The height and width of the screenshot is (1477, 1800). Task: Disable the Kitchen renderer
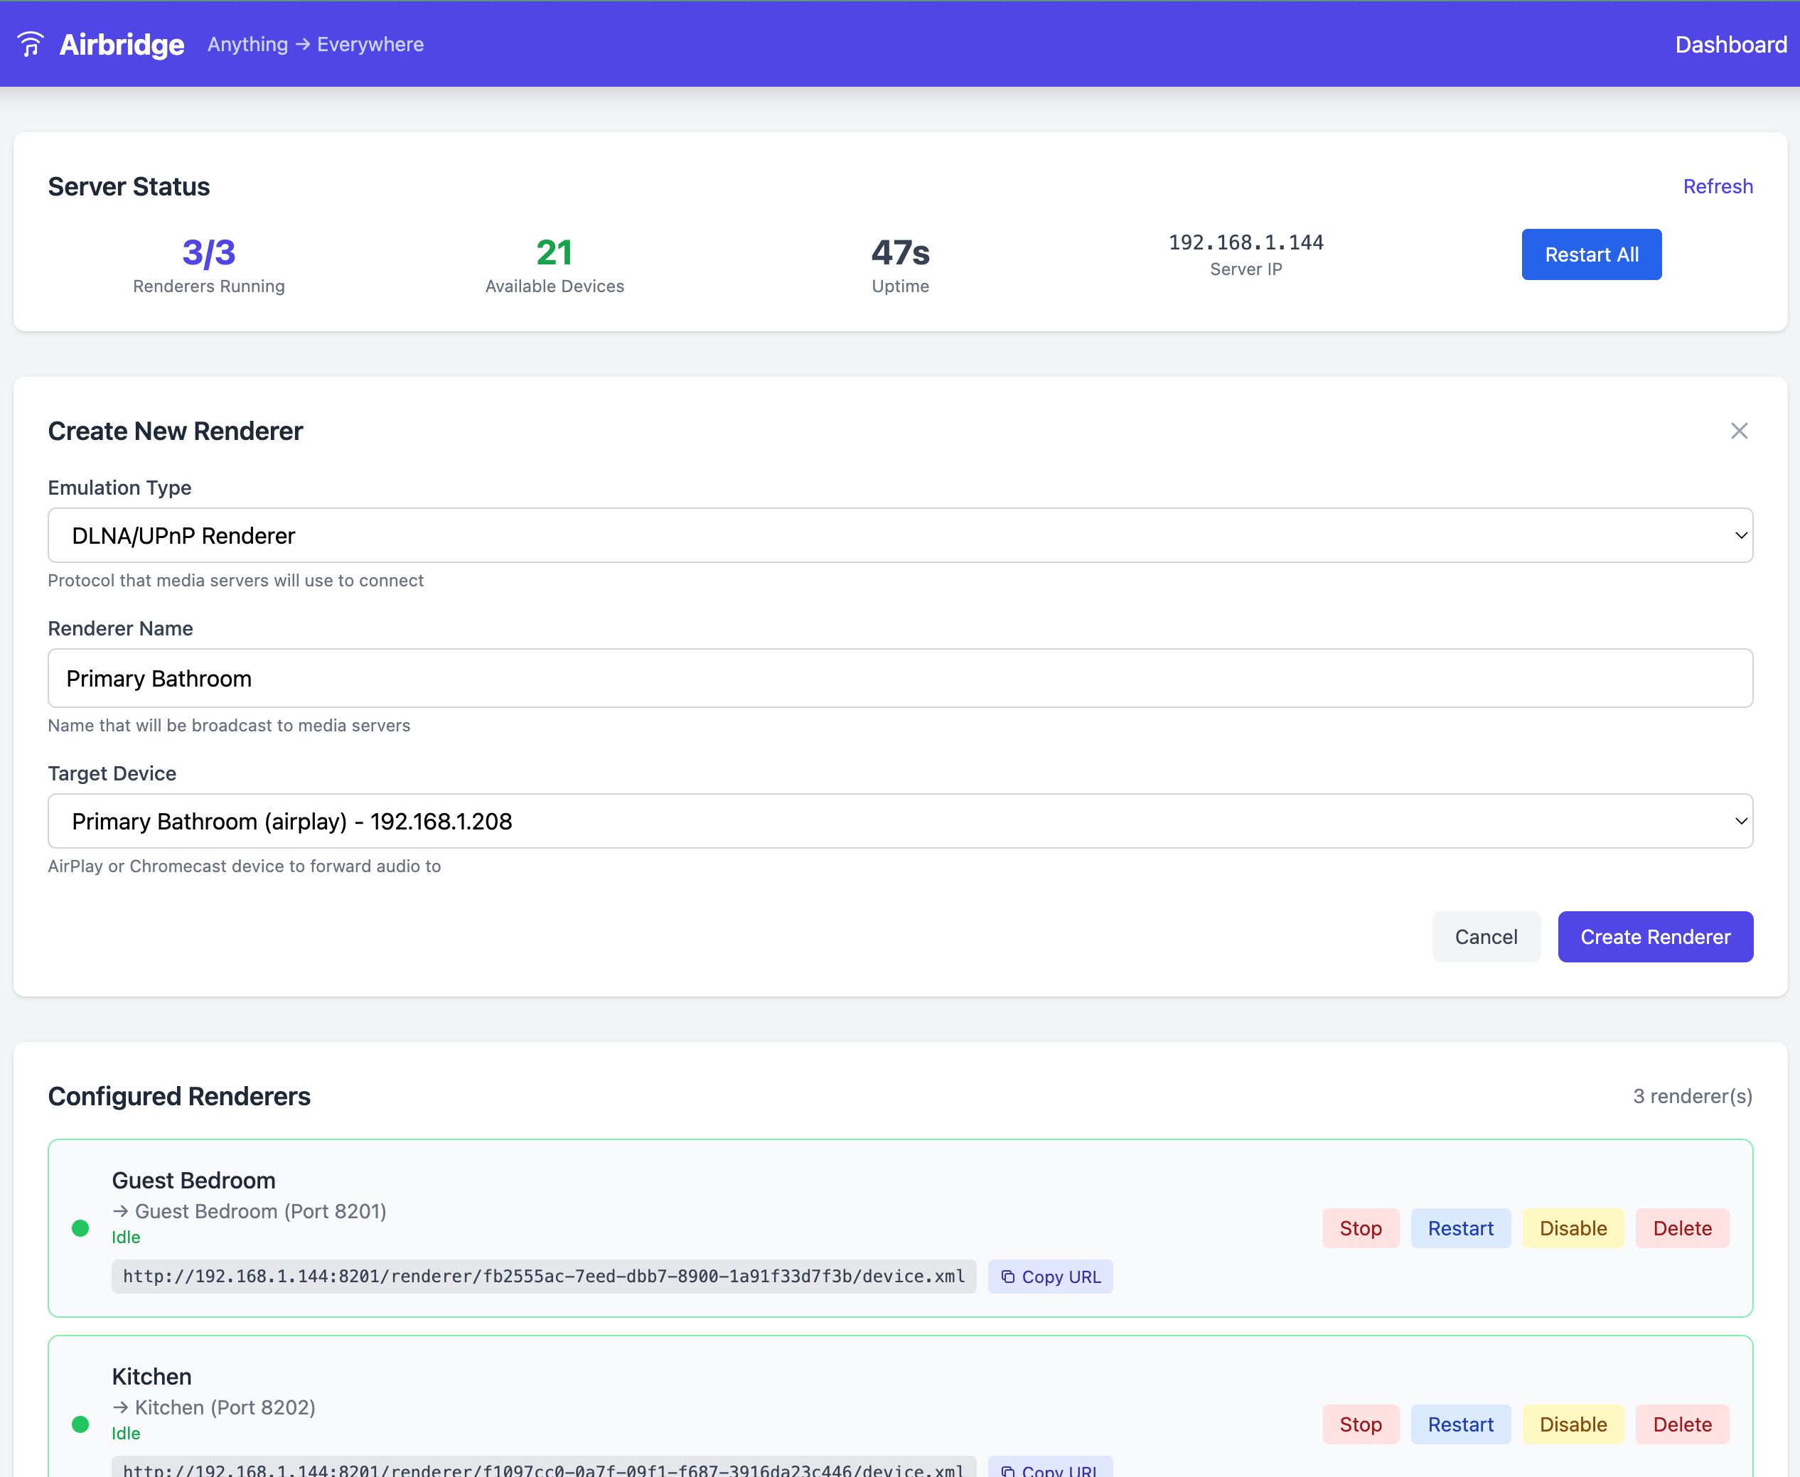(1573, 1424)
